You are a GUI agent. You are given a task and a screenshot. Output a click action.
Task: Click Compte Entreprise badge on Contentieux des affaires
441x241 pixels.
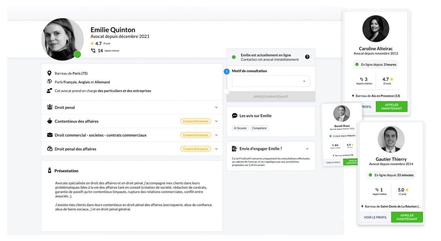pos(196,121)
